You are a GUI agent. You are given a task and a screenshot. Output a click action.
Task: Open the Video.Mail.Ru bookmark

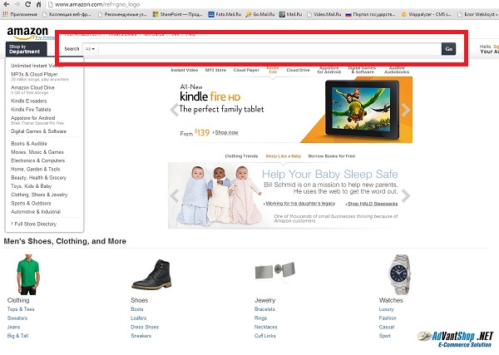[324, 14]
